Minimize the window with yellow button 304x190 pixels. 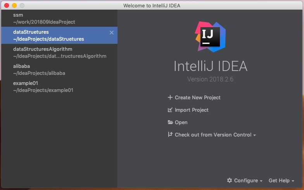(14, 5)
